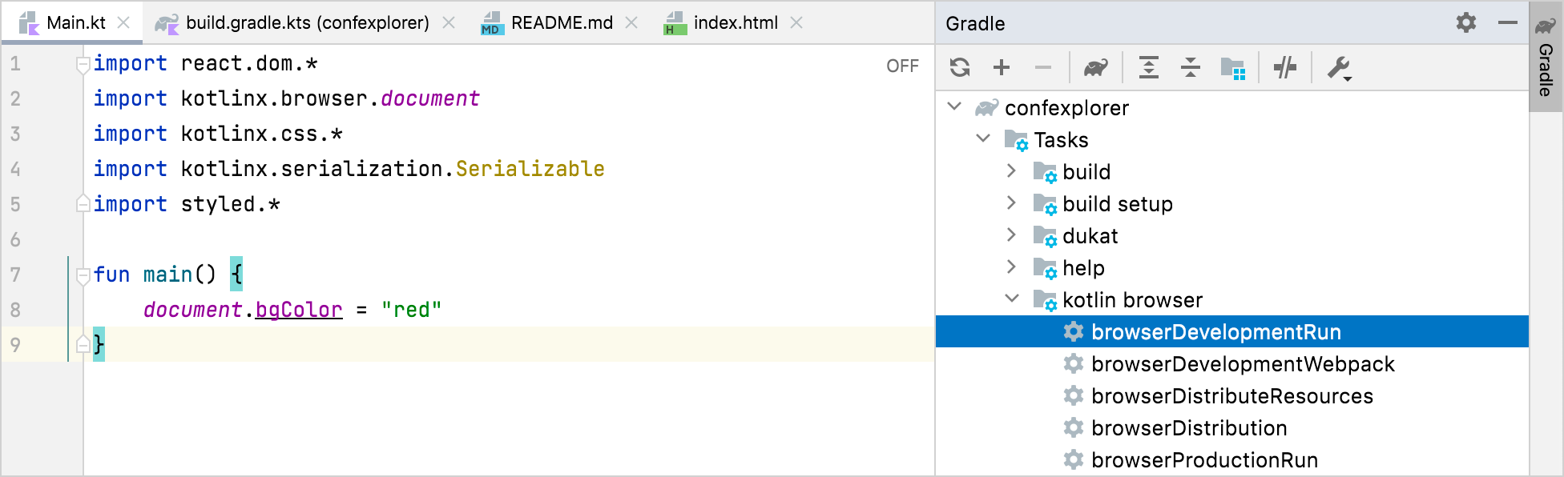Click gear icon beside browserDevelopmentWebpack
1564x477 pixels.
coord(1074,363)
